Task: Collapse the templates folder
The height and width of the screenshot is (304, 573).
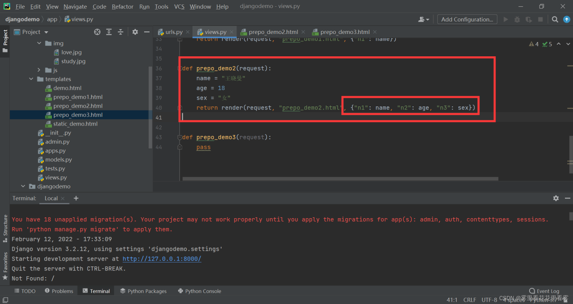Action: coord(31,79)
